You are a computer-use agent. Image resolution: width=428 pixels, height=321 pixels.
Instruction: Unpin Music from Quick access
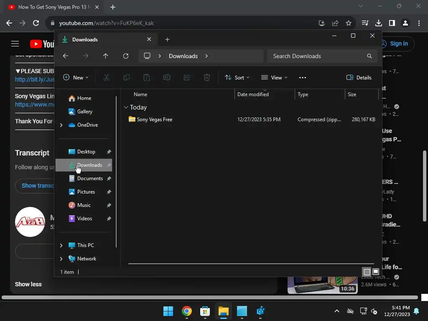click(x=109, y=205)
